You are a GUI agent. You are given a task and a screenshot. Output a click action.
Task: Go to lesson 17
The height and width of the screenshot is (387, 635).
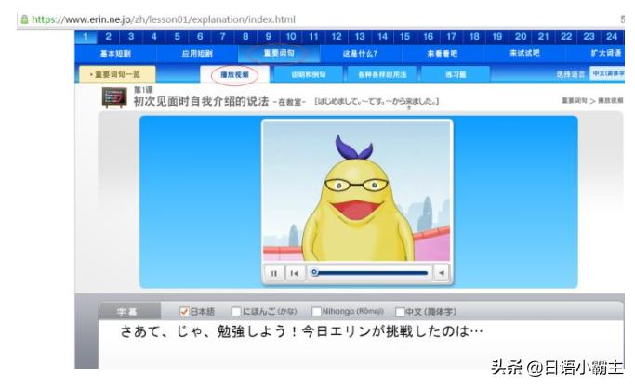451,37
